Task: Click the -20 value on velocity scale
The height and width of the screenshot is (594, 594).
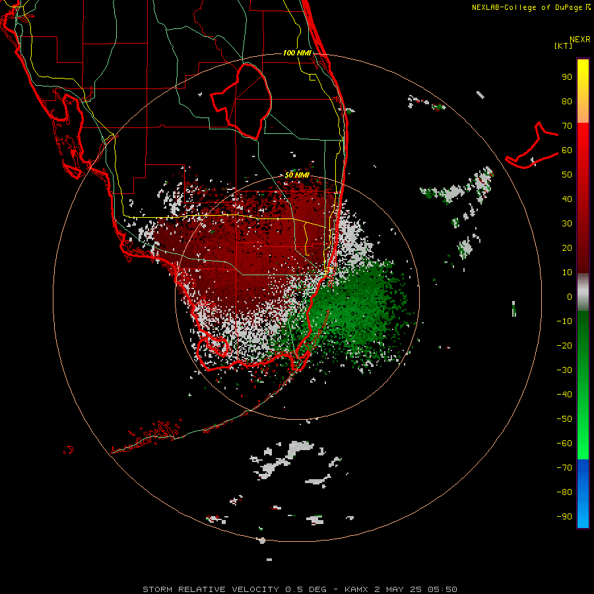Action: (564, 346)
